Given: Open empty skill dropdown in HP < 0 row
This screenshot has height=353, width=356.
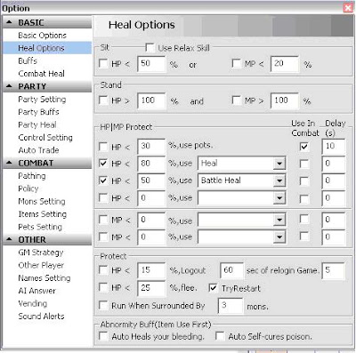Looking at the screenshot, I should [x=279, y=197].
